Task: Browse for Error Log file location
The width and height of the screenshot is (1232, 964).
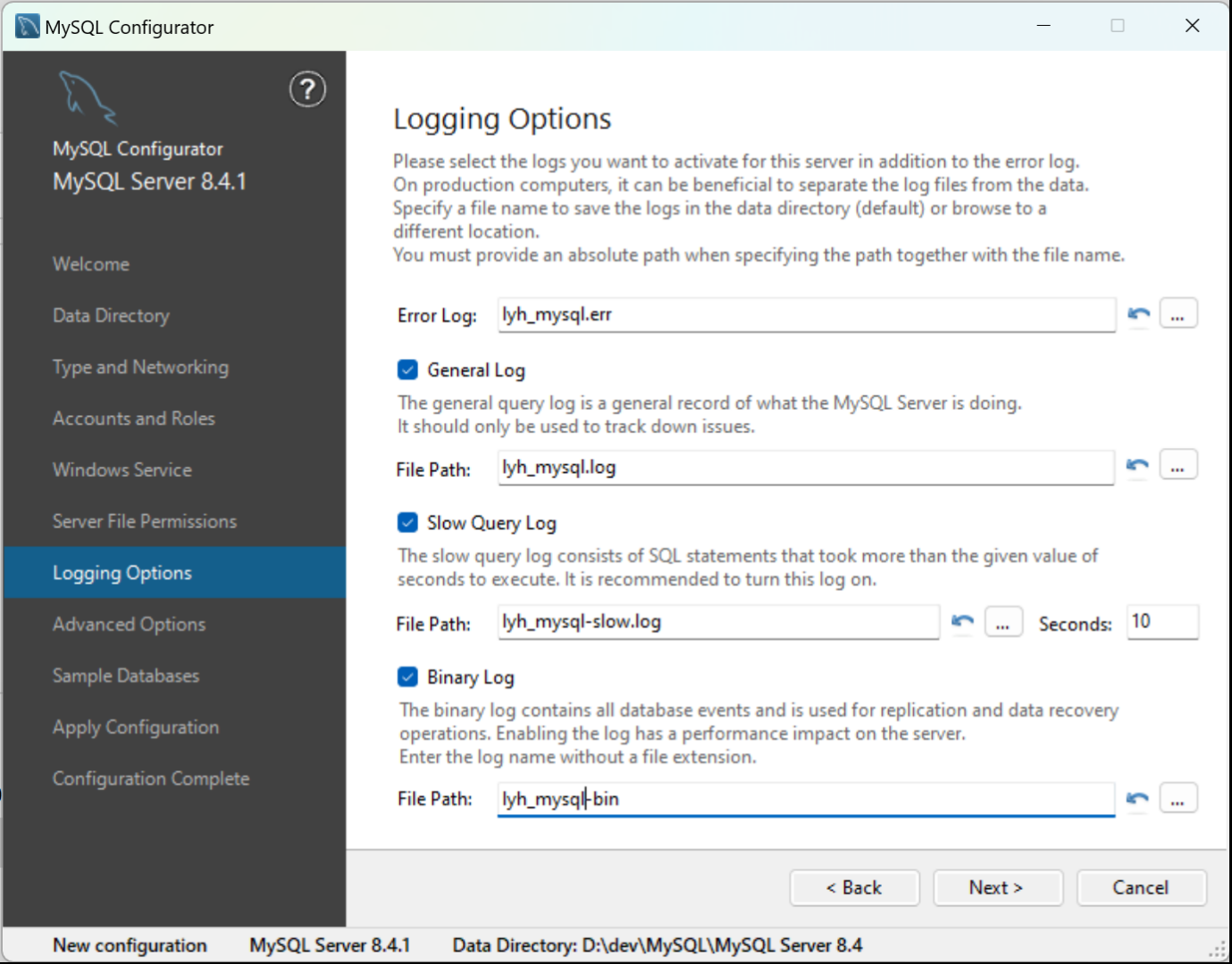Action: point(1178,314)
